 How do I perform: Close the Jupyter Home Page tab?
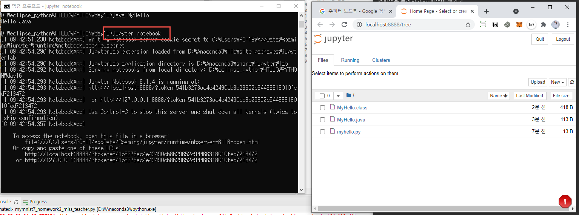[473, 11]
